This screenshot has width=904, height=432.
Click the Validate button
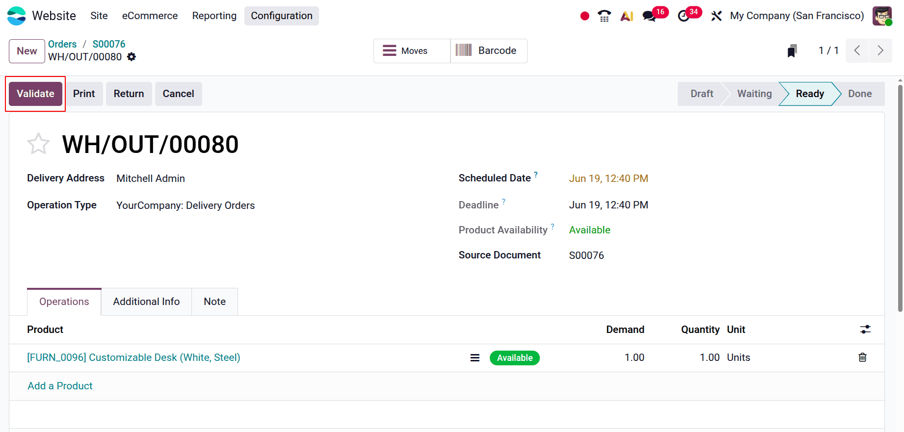pos(35,94)
